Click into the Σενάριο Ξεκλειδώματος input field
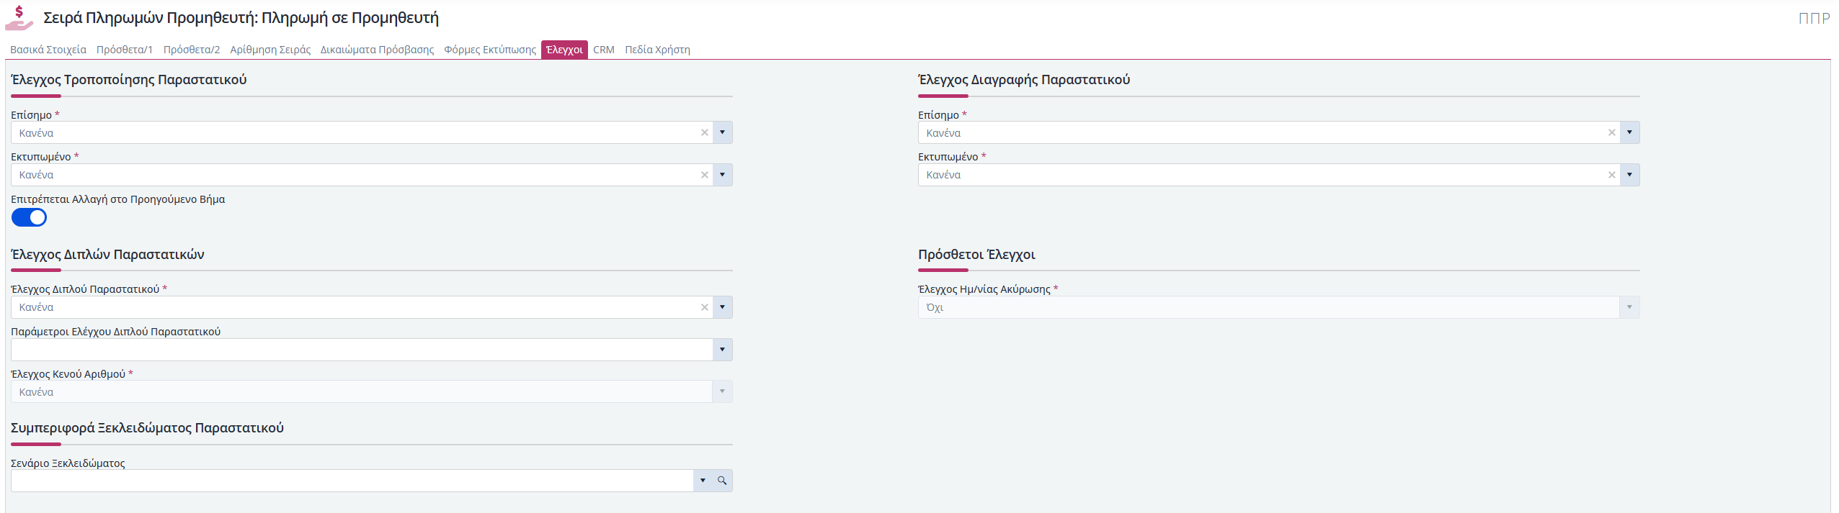Viewport: 1839px width, 513px height. pyautogui.click(x=352, y=481)
